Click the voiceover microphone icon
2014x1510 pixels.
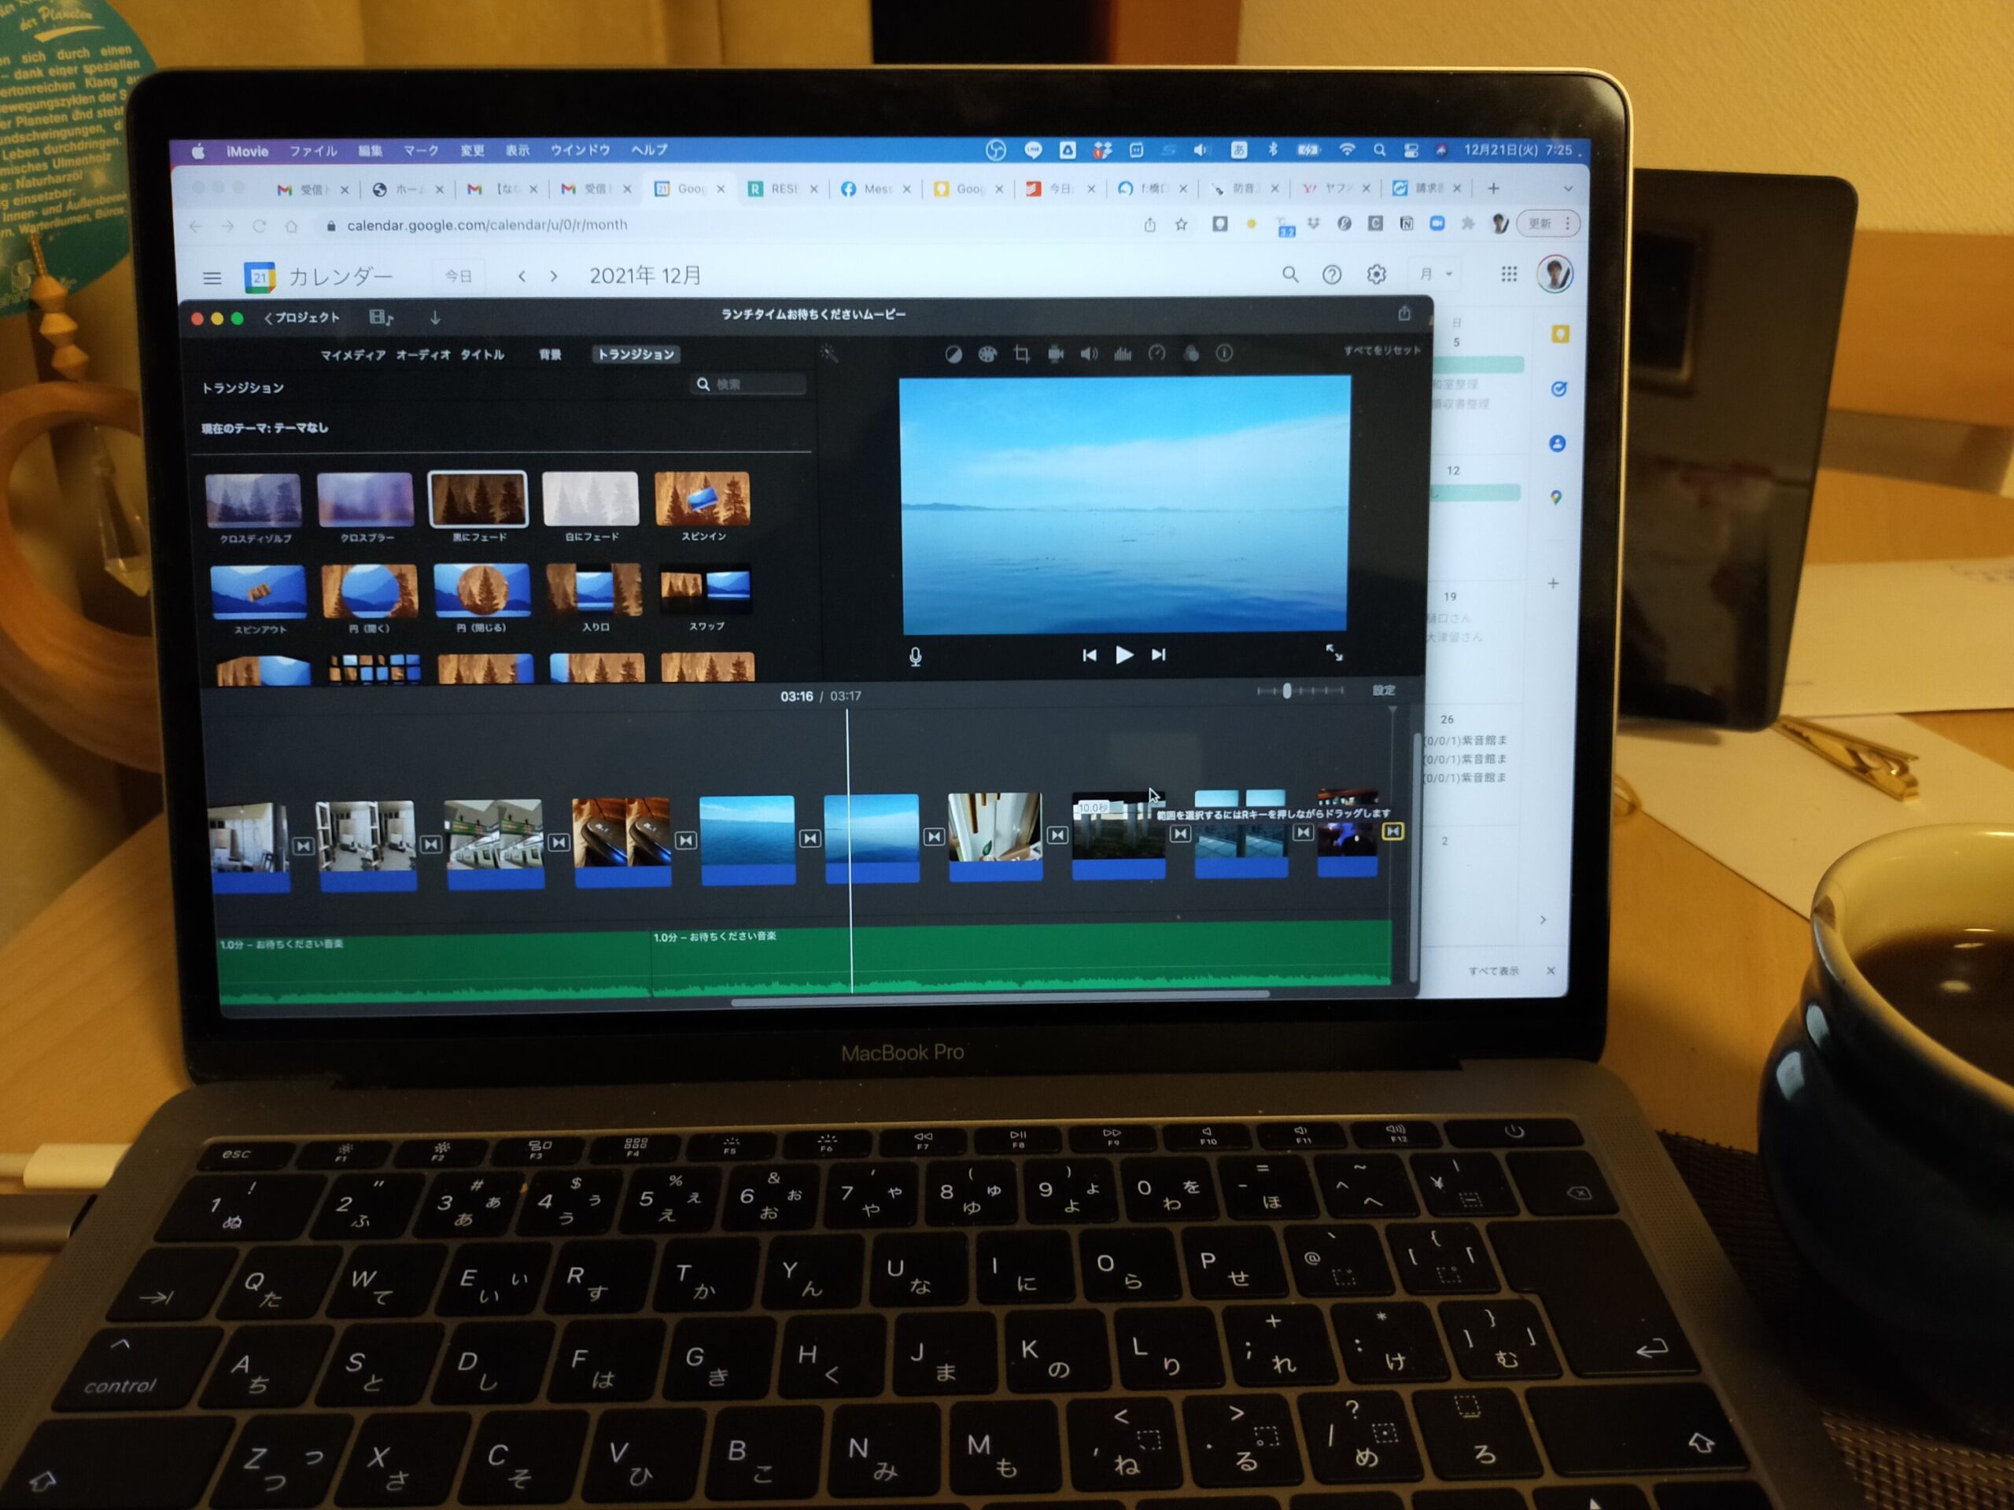915,656
